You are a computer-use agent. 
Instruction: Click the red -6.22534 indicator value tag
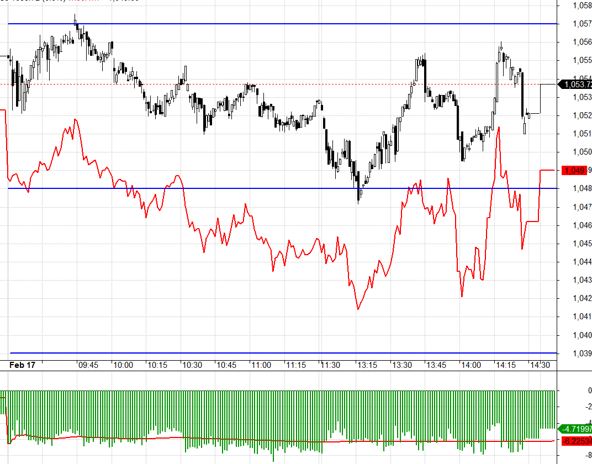[x=577, y=441]
